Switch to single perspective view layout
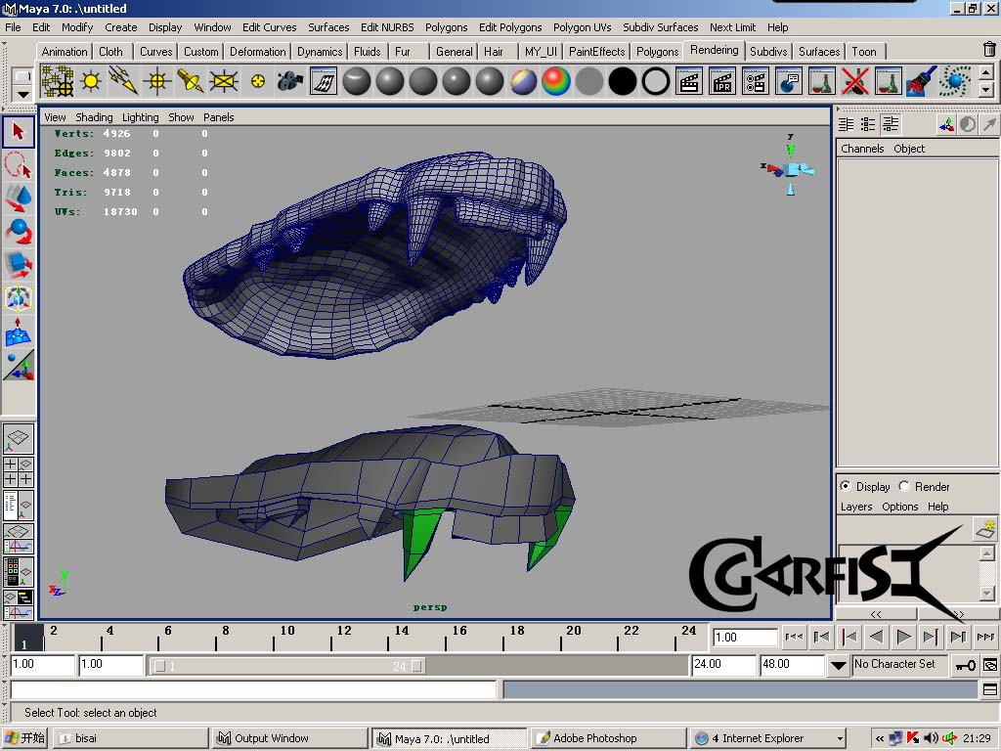 [19, 437]
